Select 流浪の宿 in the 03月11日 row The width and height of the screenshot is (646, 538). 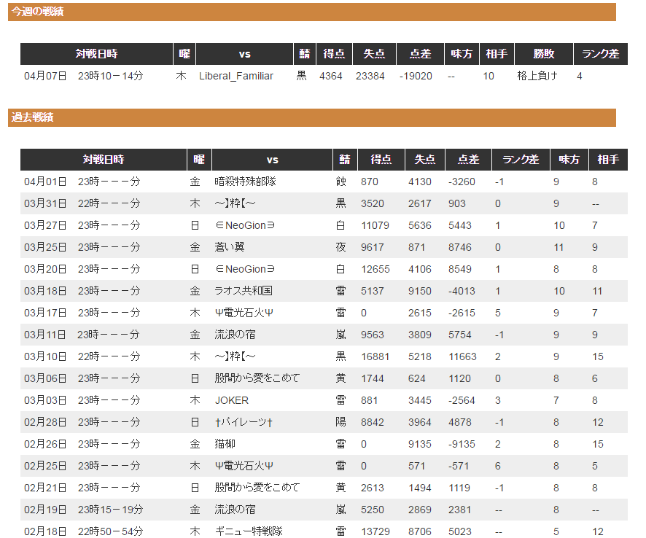click(235, 335)
